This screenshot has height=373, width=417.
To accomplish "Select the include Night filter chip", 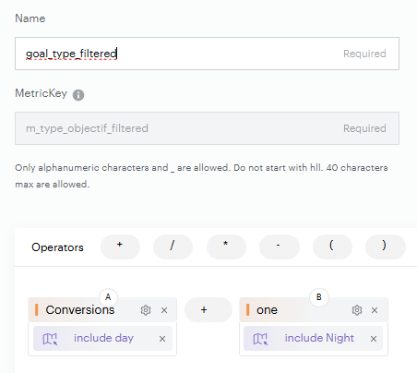I will pos(313,338).
